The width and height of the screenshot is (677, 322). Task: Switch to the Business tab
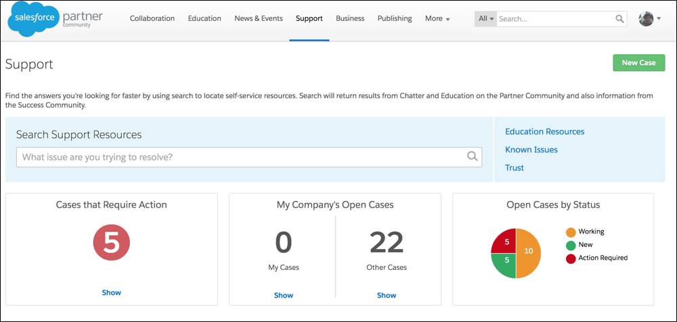click(350, 18)
